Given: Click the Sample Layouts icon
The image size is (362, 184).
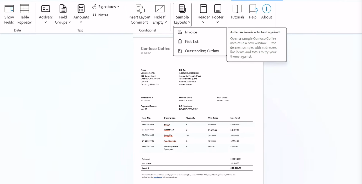Looking at the screenshot, I should [x=182, y=9].
